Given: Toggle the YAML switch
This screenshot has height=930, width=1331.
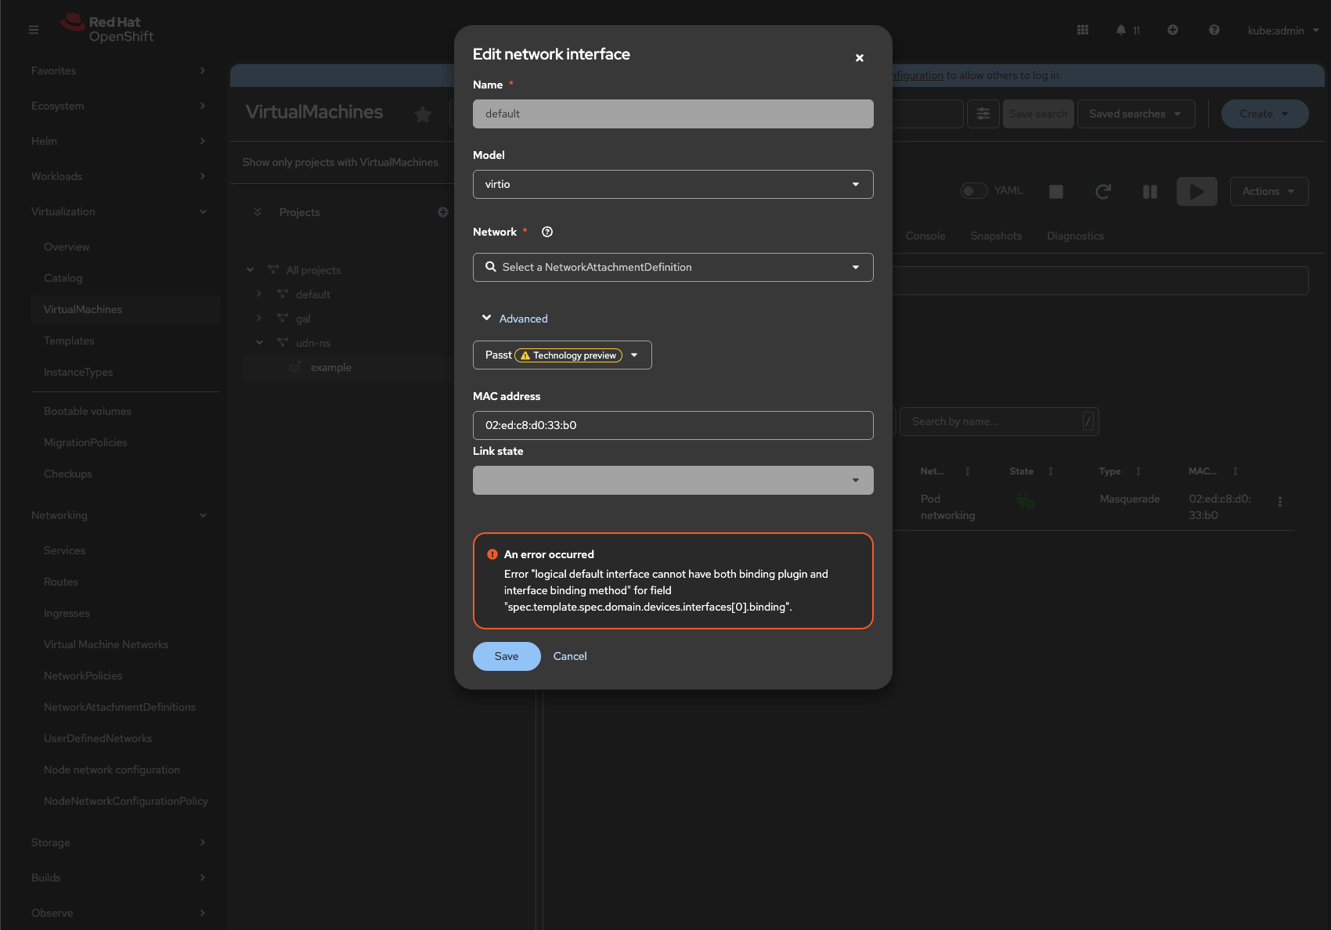Looking at the screenshot, I should pos(974,191).
